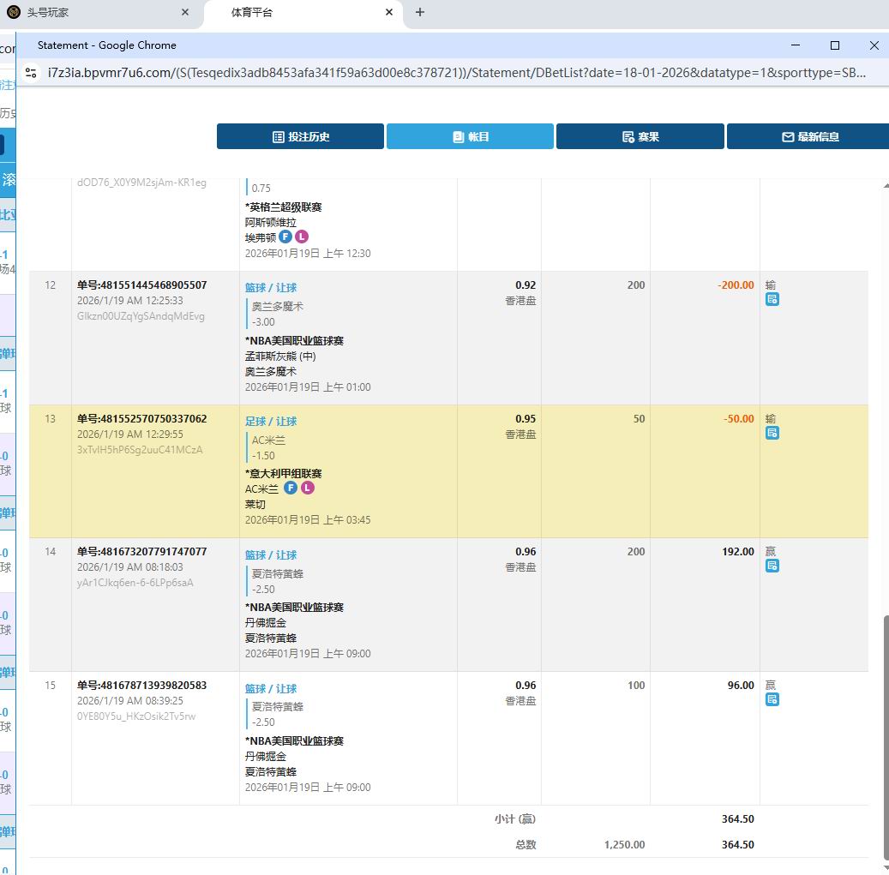Image resolution: width=889 pixels, height=875 pixels.
Task: Click 篮球 / 让球 link in bet 12
Action: coord(271,288)
